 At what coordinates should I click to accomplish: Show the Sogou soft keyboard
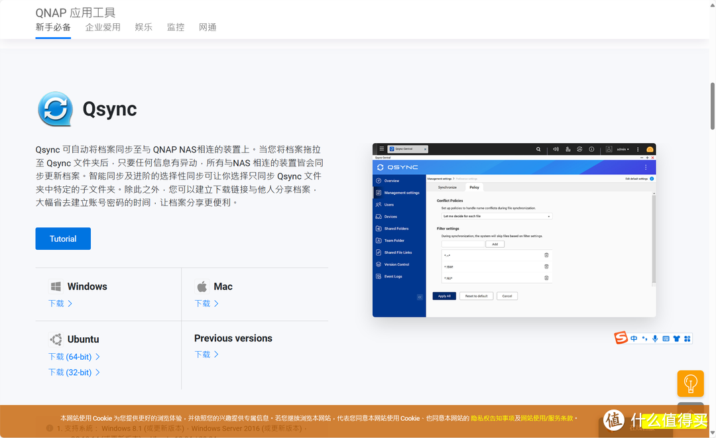click(x=666, y=338)
